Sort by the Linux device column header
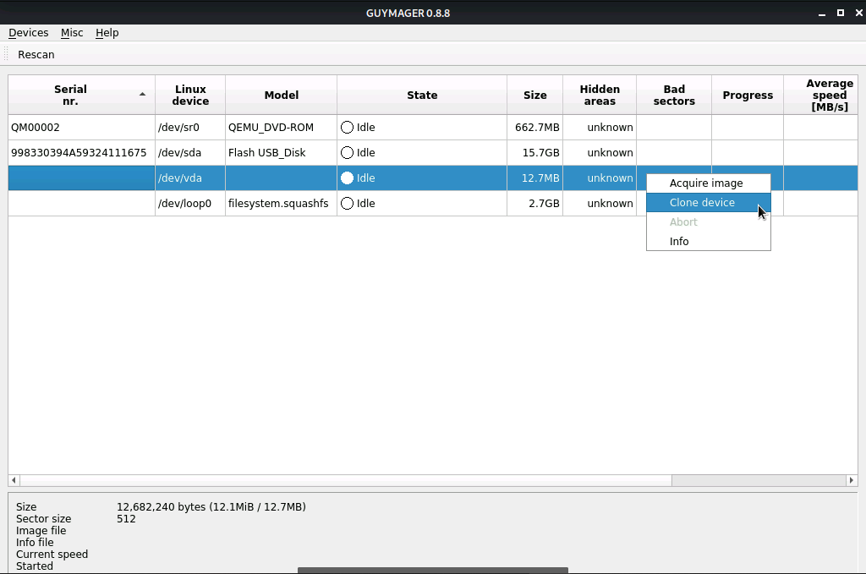The width and height of the screenshot is (866, 574). [190, 96]
